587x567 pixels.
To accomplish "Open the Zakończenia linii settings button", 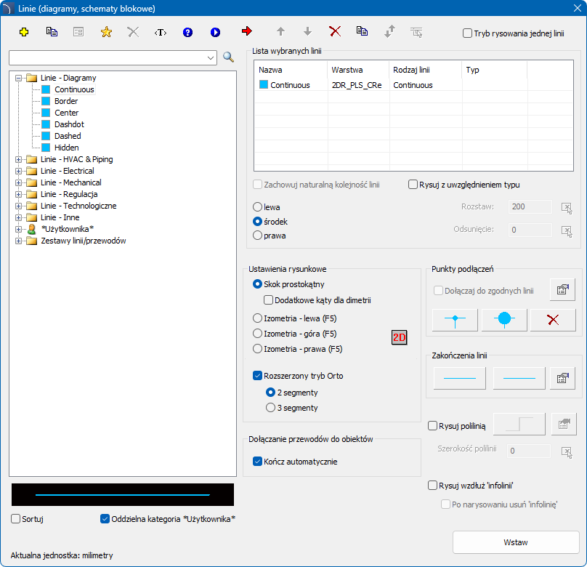I will point(562,378).
